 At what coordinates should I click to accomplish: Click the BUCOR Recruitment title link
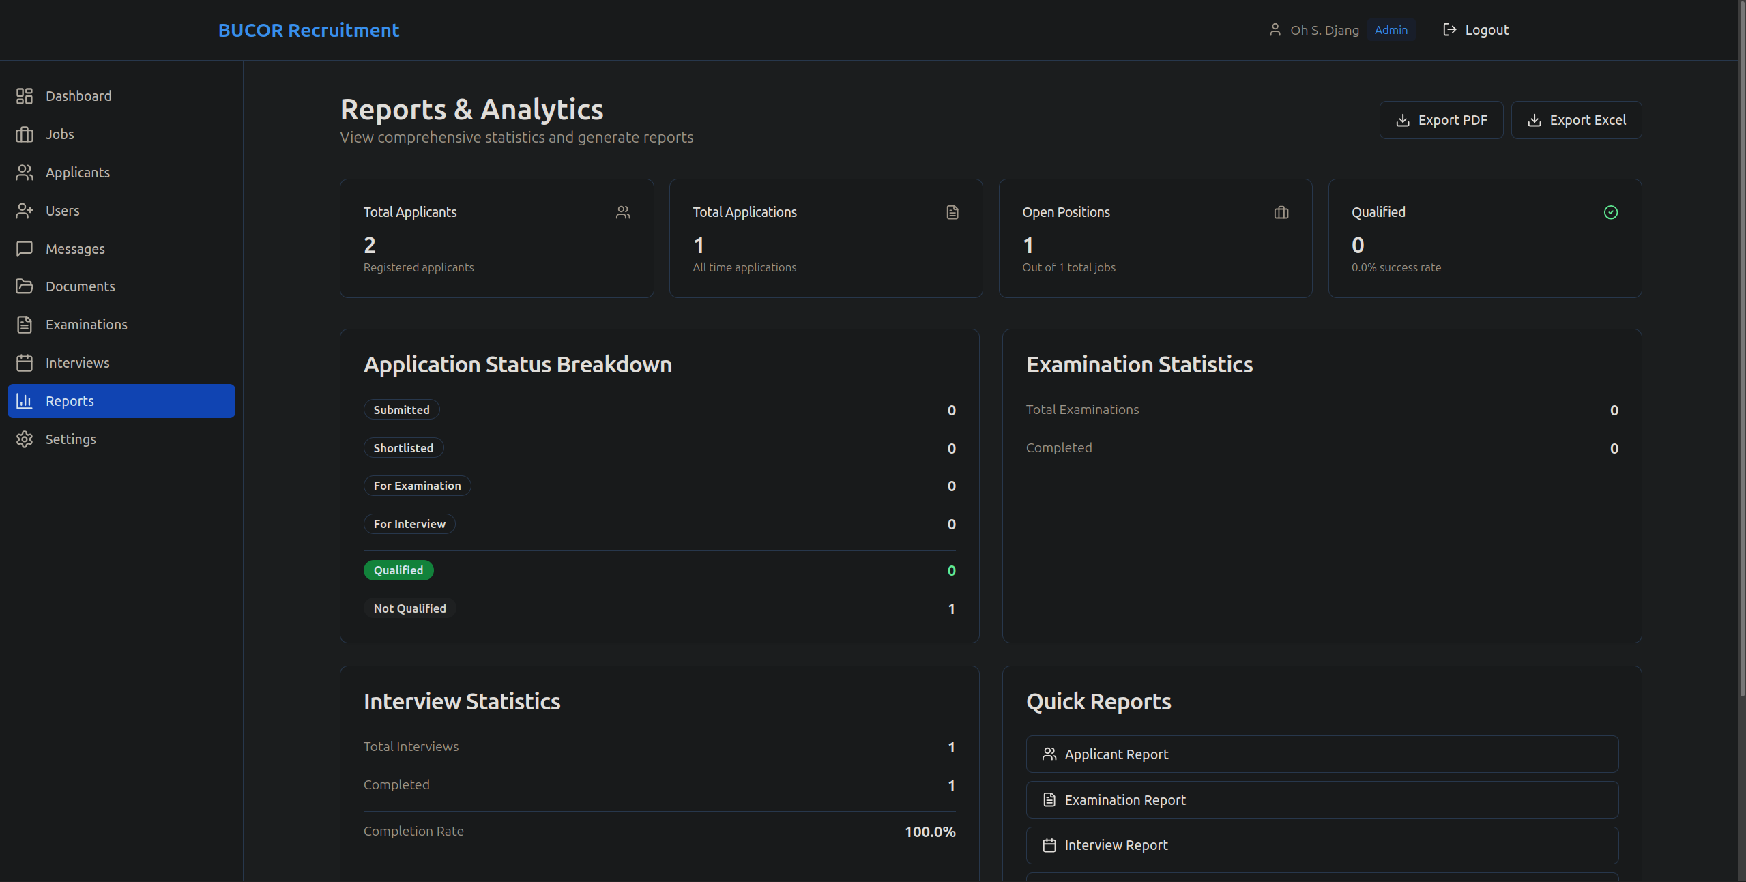pyautogui.click(x=308, y=30)
